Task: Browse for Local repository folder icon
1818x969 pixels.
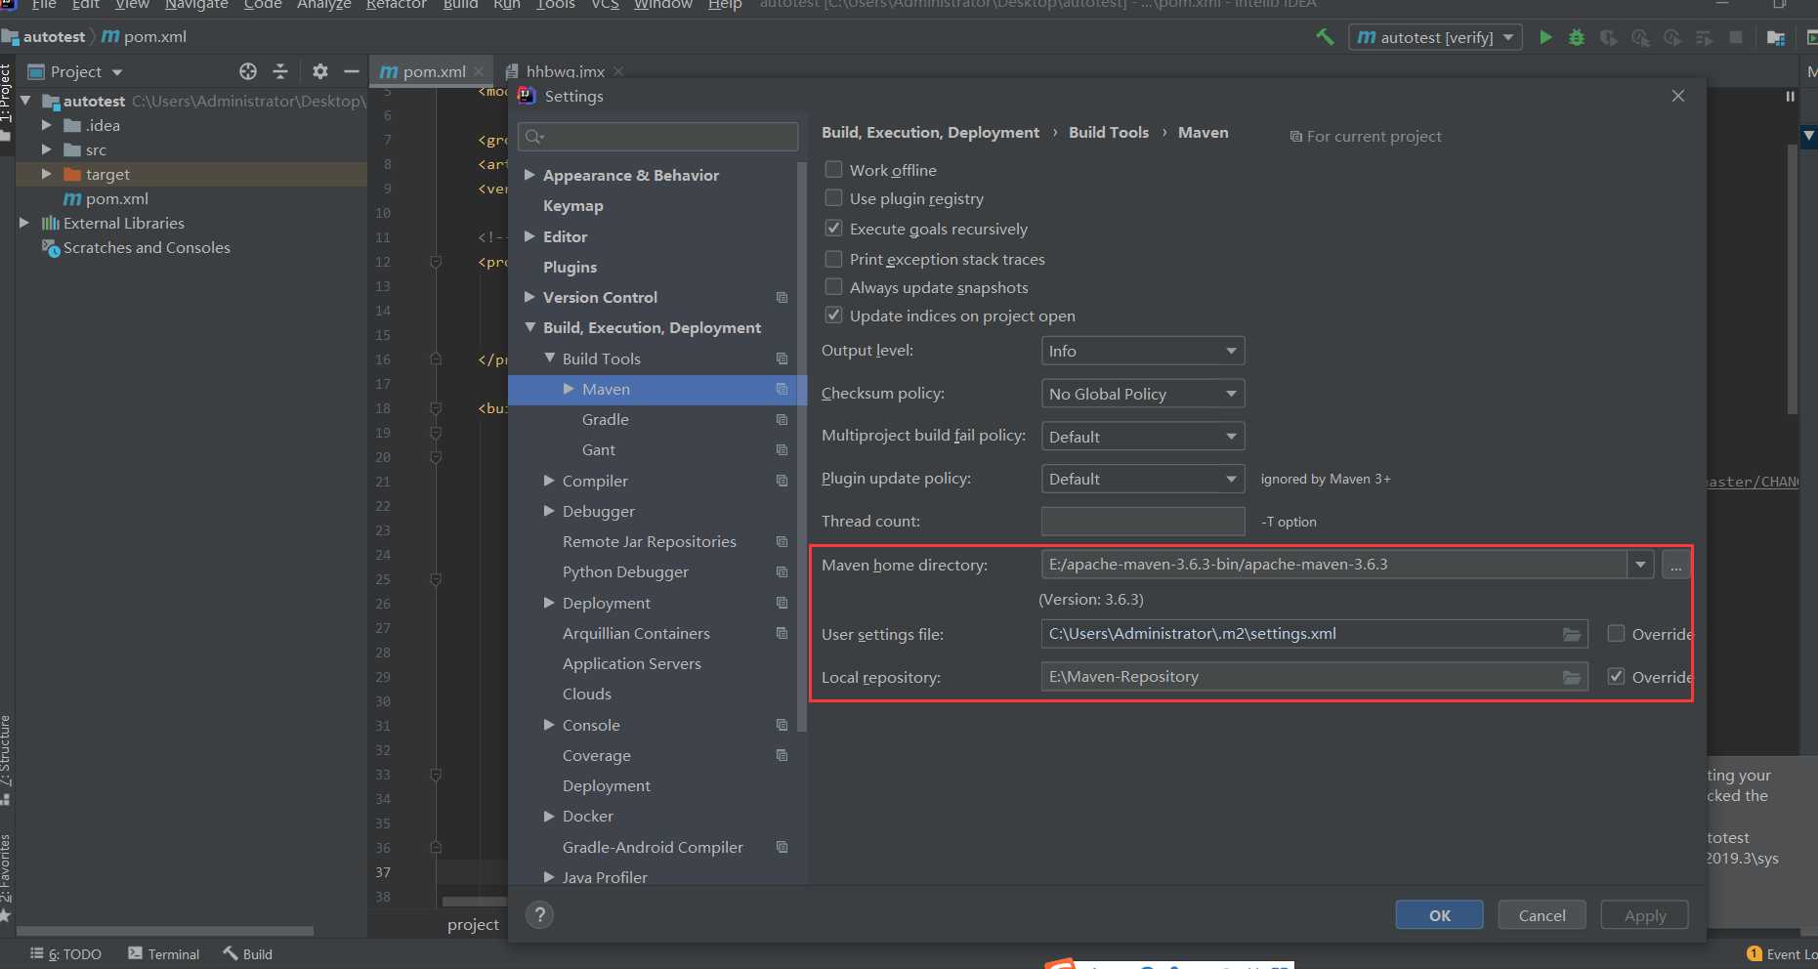Action: pos(1572,677)
